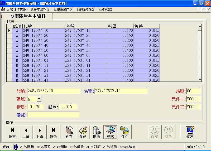
Task: Click grid scrollbar down arrow
Action: click(200, 80)
